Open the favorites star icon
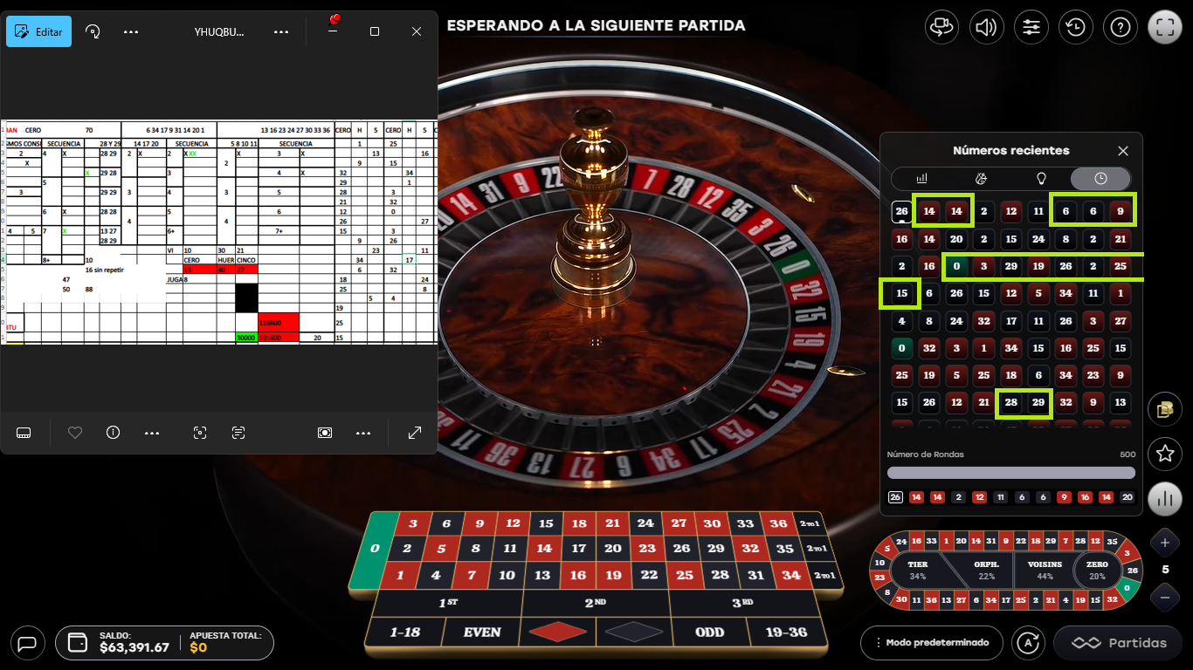Image resolution: width=1193 pixels, height=670 pixels. click(1164, 454)
